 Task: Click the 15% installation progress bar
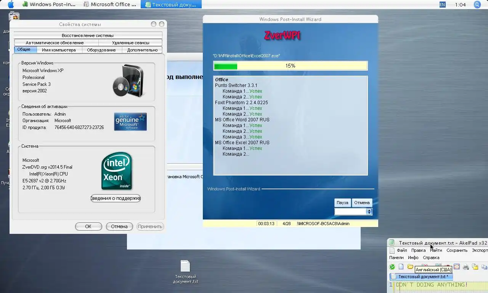pyautogui.click(x=290, y=66)
